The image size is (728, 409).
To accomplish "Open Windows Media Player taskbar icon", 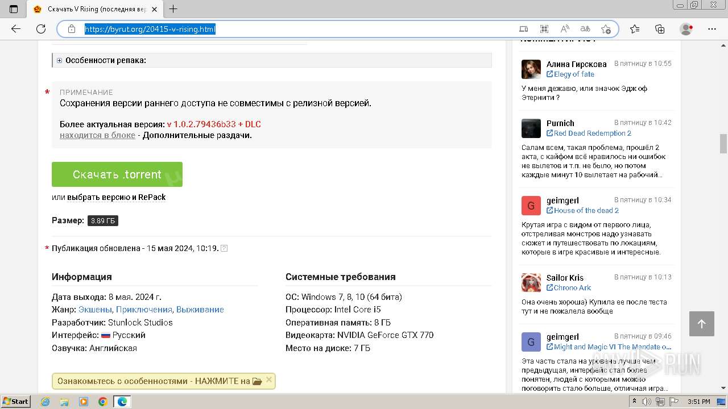I will pyautogui.click(x=84, y=402).
